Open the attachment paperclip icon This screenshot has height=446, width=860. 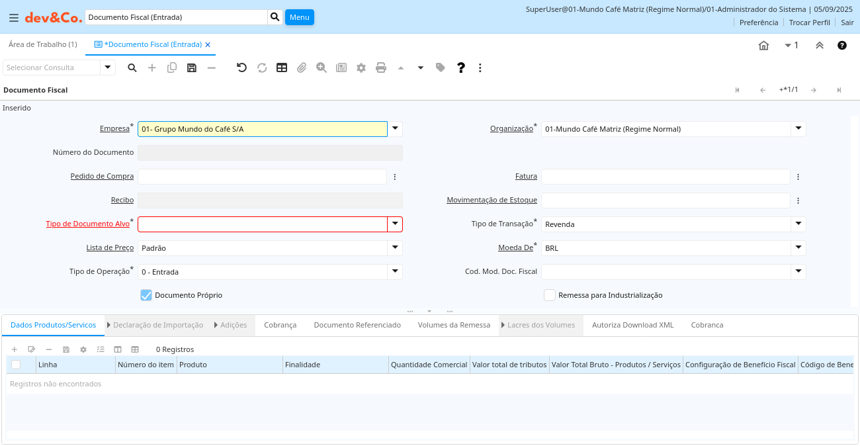(x=302, y=67)
